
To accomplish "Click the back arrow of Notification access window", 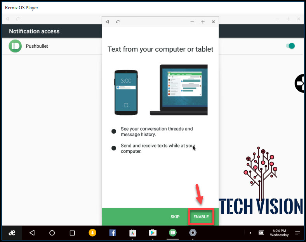I will [7, 19].
